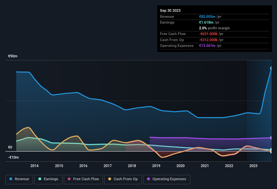Click the purple Operating Expenses endpoint marker

[271, 138]
